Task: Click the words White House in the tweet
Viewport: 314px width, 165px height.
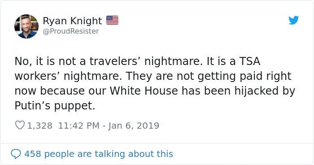Action: tap(144, 91)
